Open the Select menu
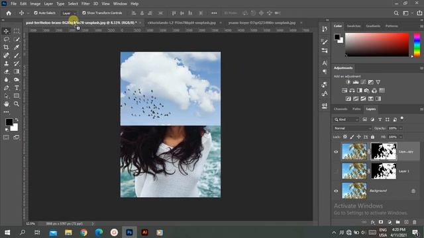Screen dimensions: 424x238 click(73, 4)
